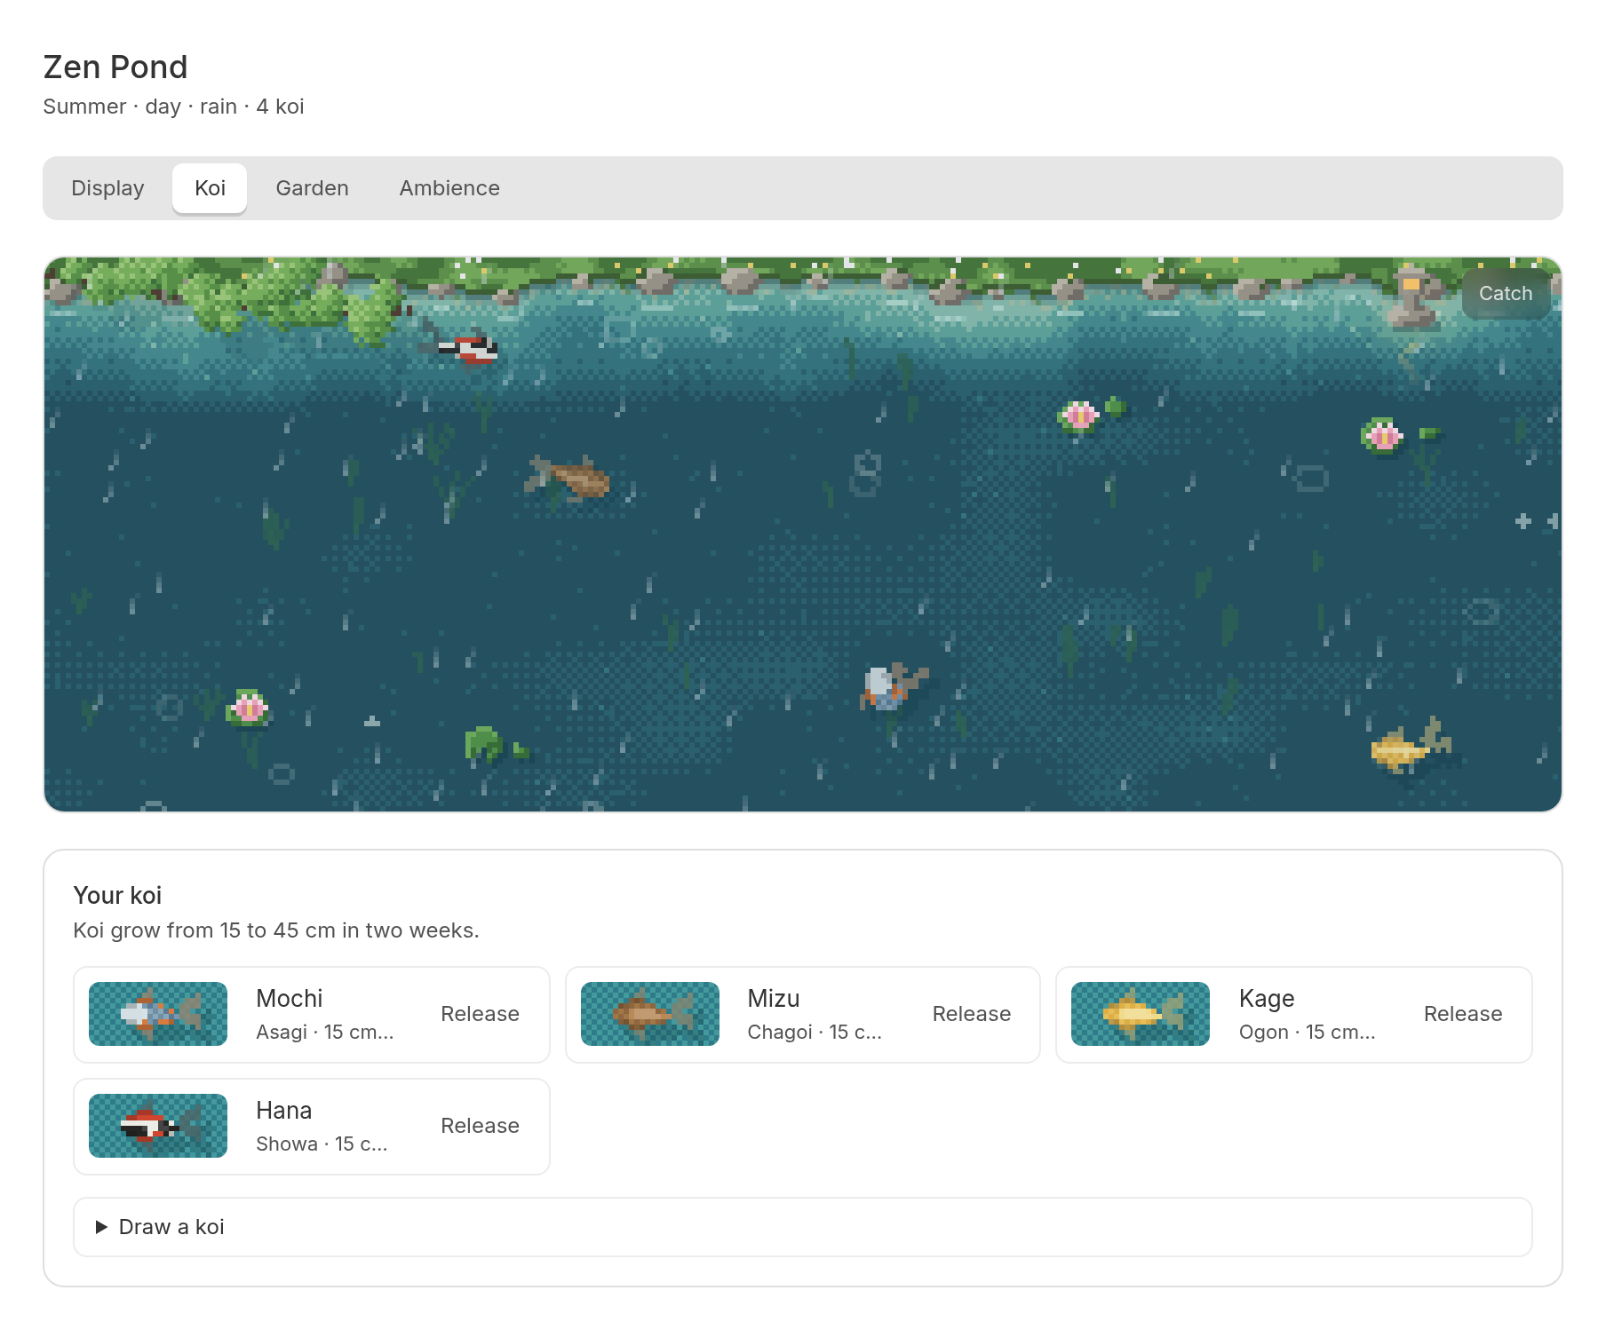The image size is (1606, 1330).
Task: Click Kage's golden Ogon thumbnail
Action: coord(1141,1014)
